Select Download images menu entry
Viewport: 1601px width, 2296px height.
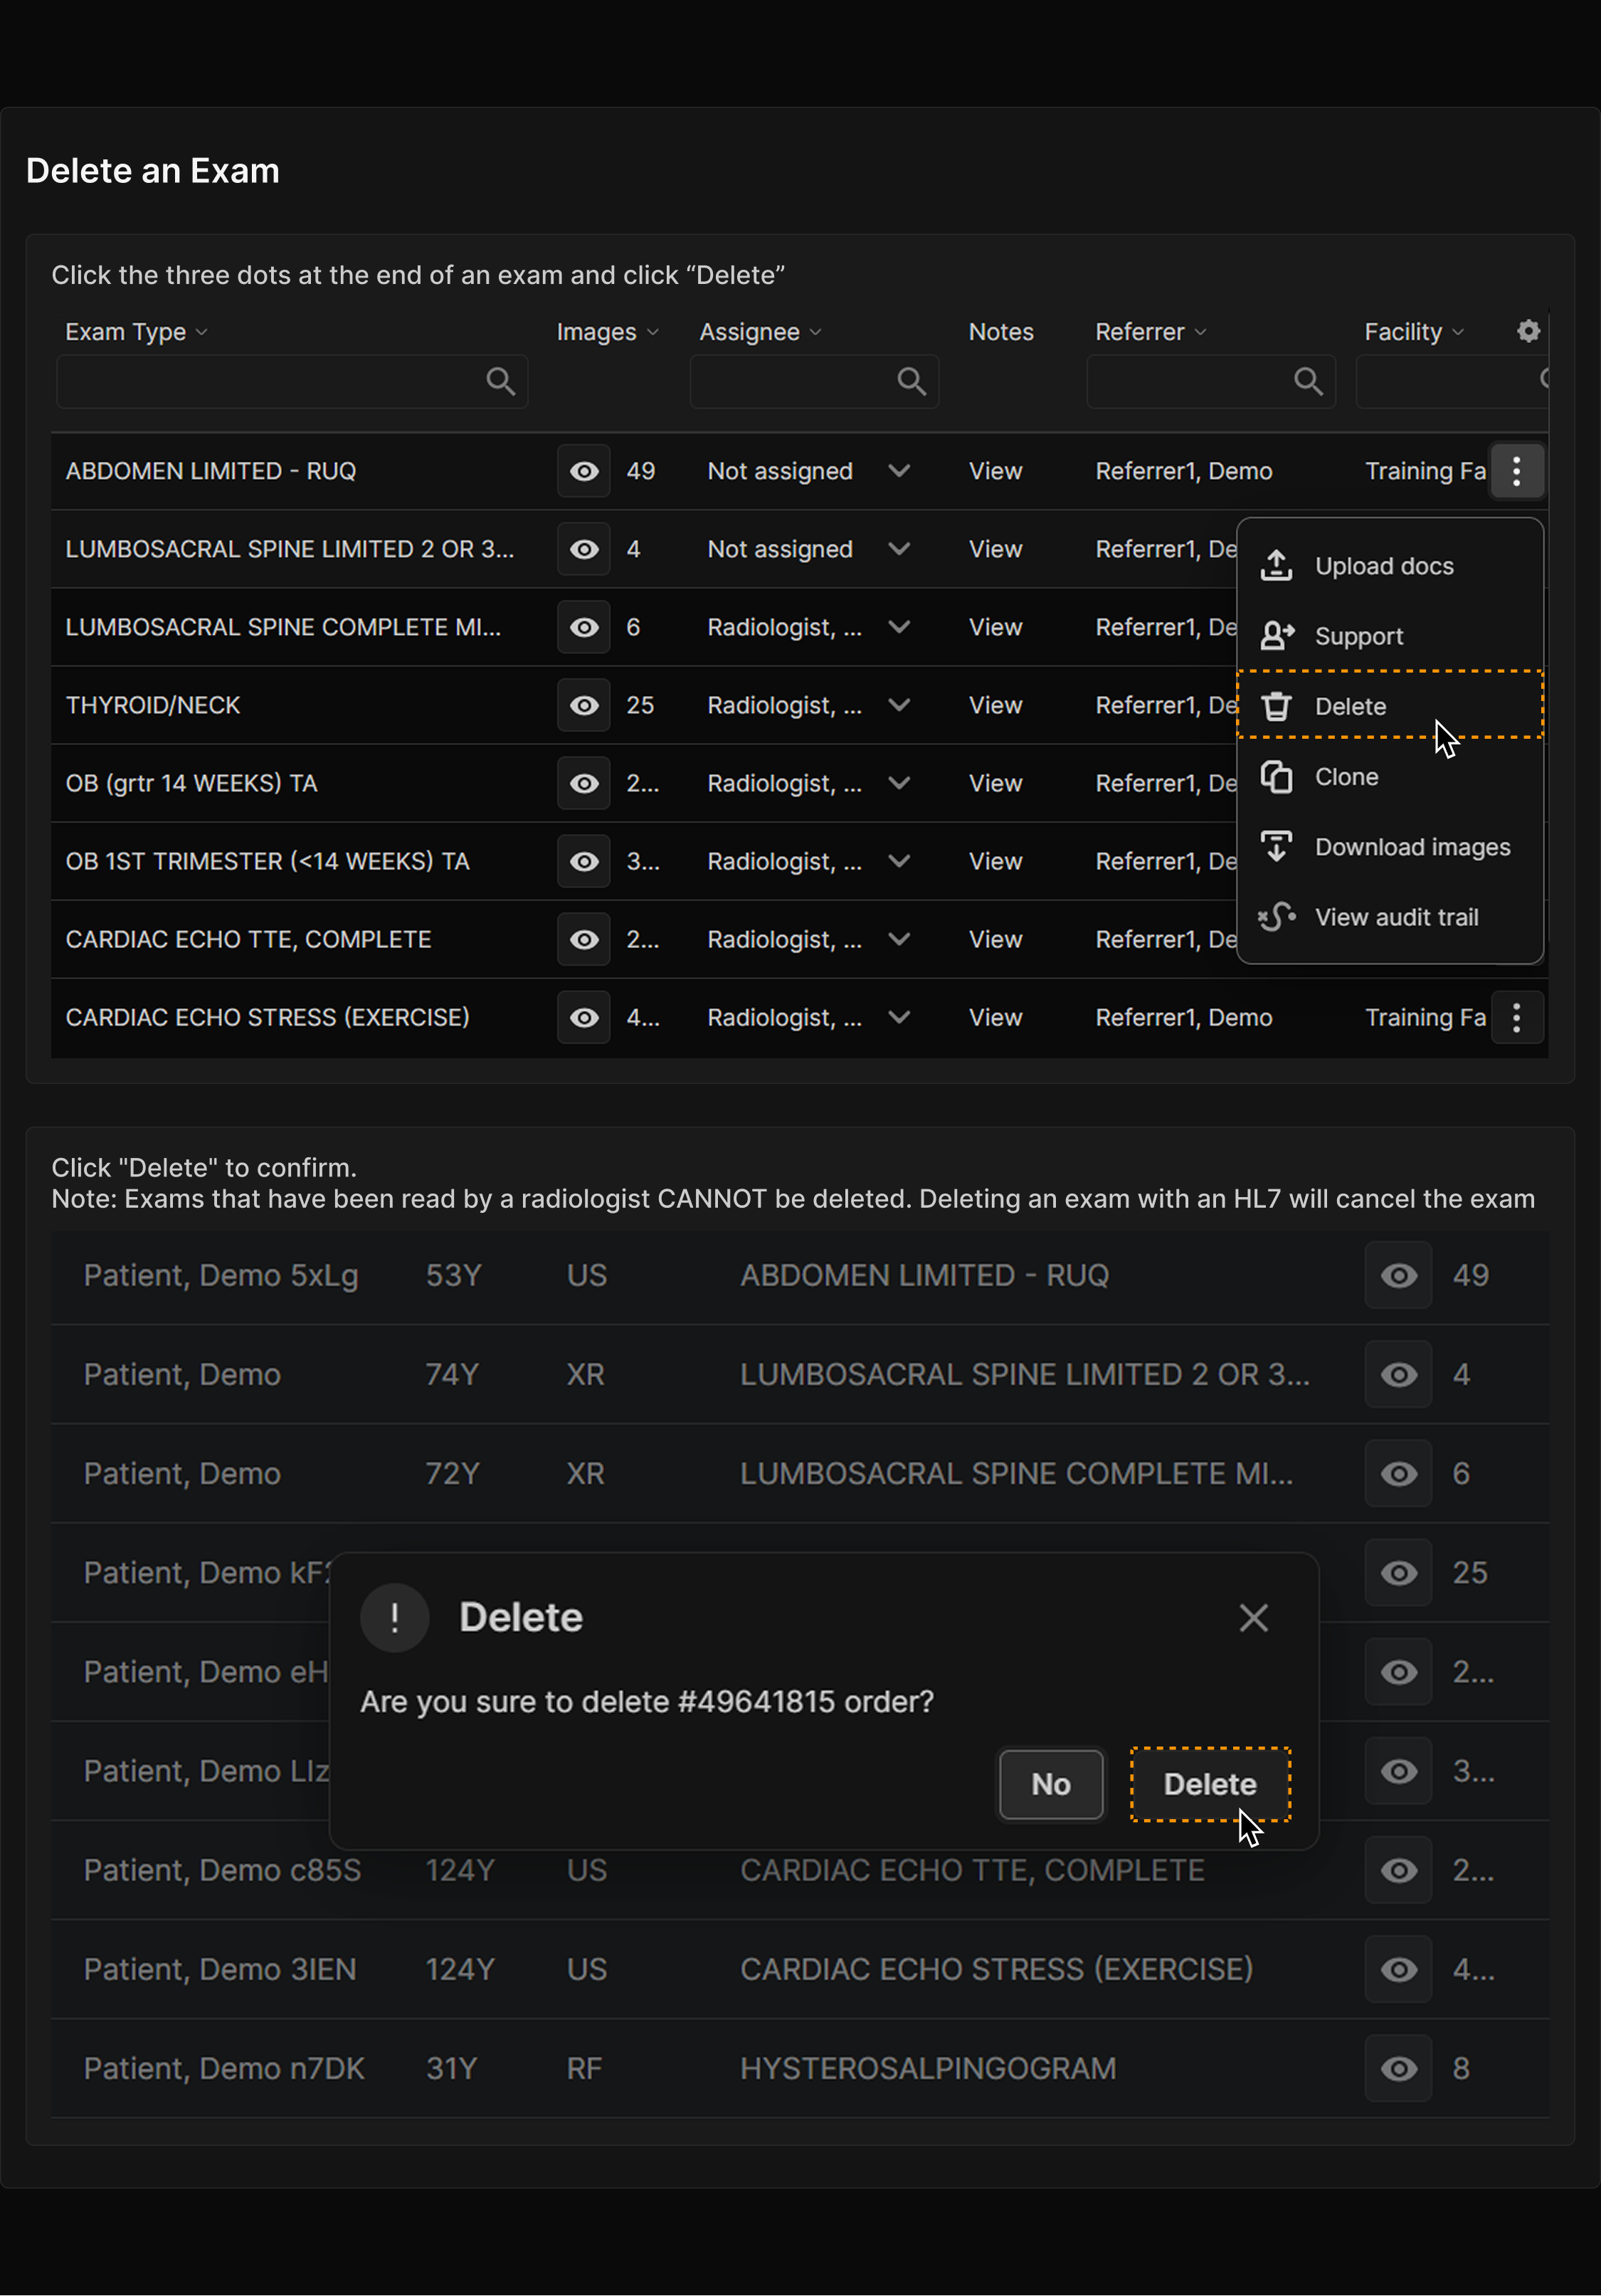[x=1390, y=847]
